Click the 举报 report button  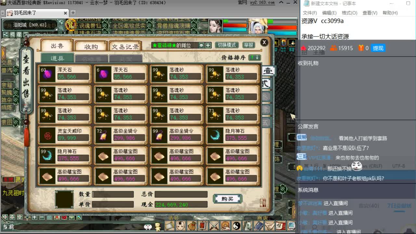pyautogui.click(x=249, y=45)
